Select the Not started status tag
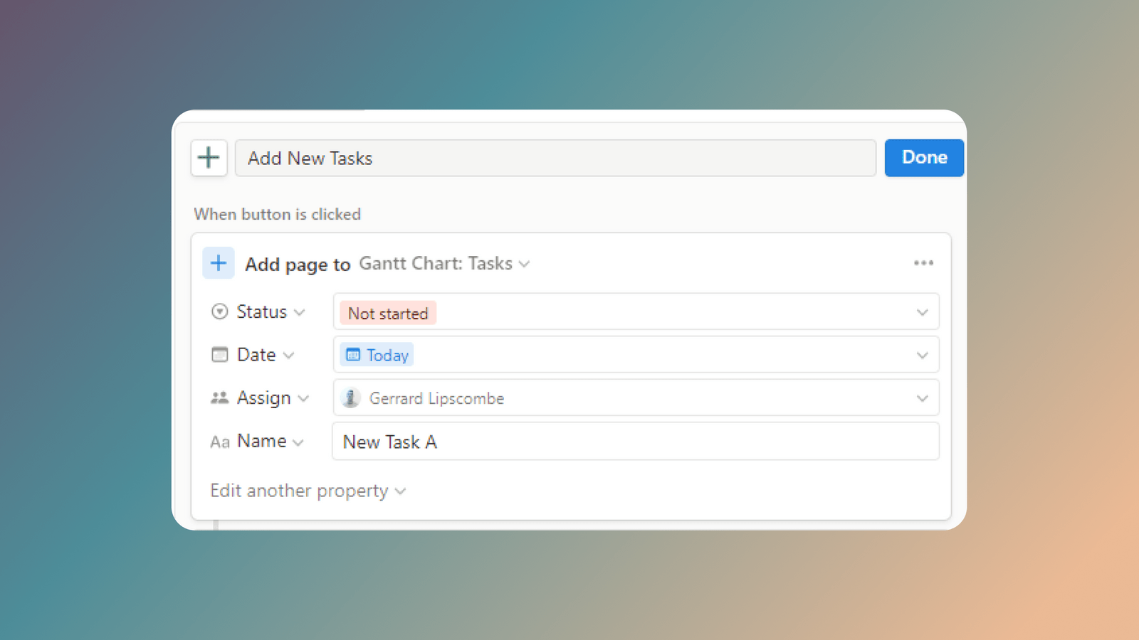 (387, 313)
